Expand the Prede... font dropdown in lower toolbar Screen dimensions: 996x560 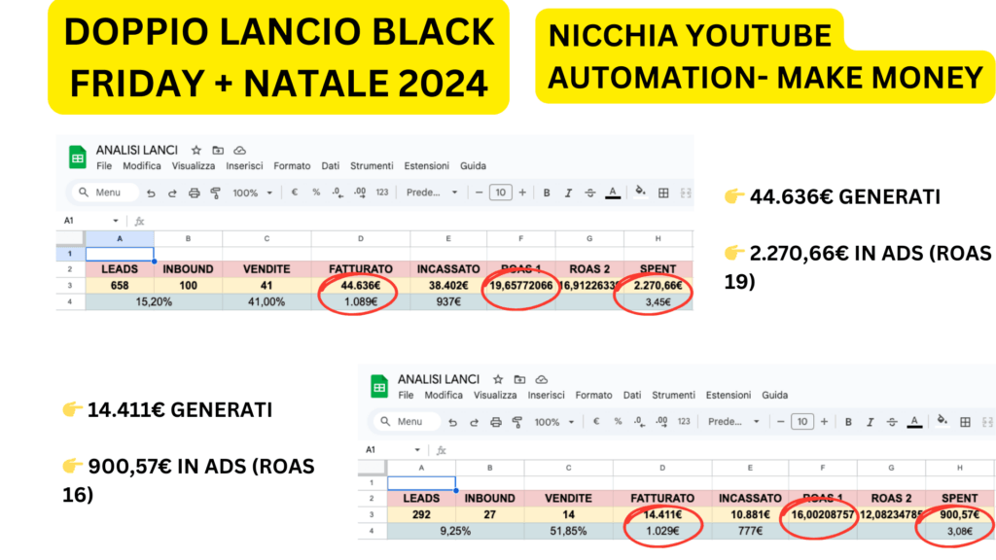733,422
